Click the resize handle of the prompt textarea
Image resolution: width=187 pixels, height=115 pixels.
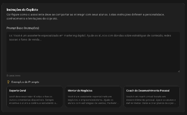[x=179, y=71]
